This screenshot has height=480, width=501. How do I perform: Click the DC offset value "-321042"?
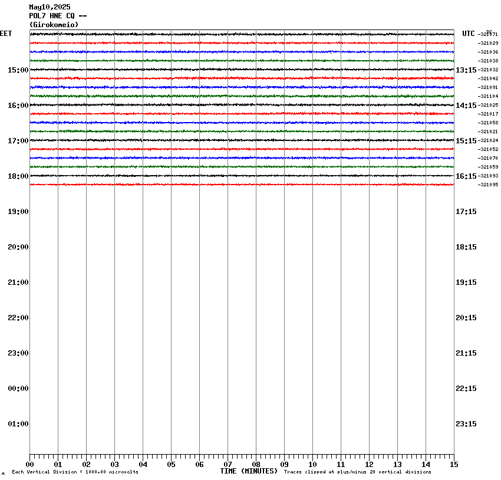(488, 78)
